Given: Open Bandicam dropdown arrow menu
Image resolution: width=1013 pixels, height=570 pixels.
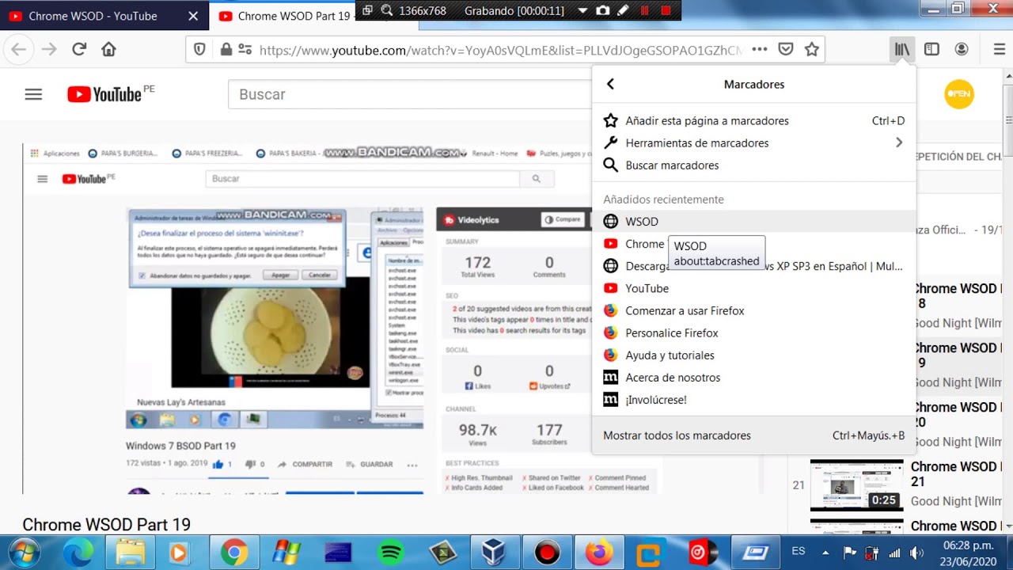Looking at the screenshot, I should [x=582, y=10].
